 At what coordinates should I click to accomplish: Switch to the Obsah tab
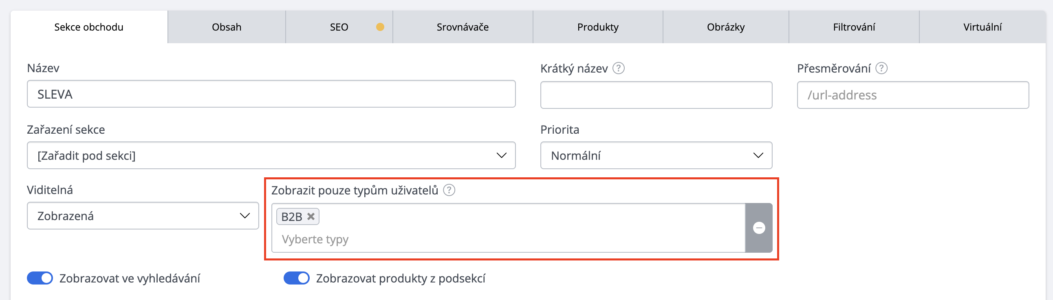227,27
